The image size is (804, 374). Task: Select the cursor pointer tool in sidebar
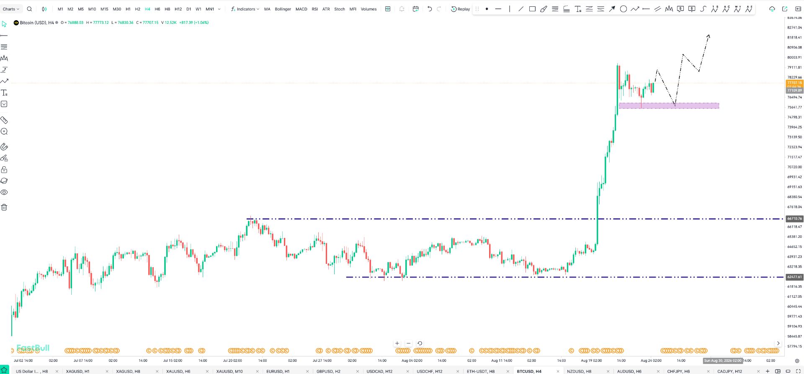click(4, 24)
